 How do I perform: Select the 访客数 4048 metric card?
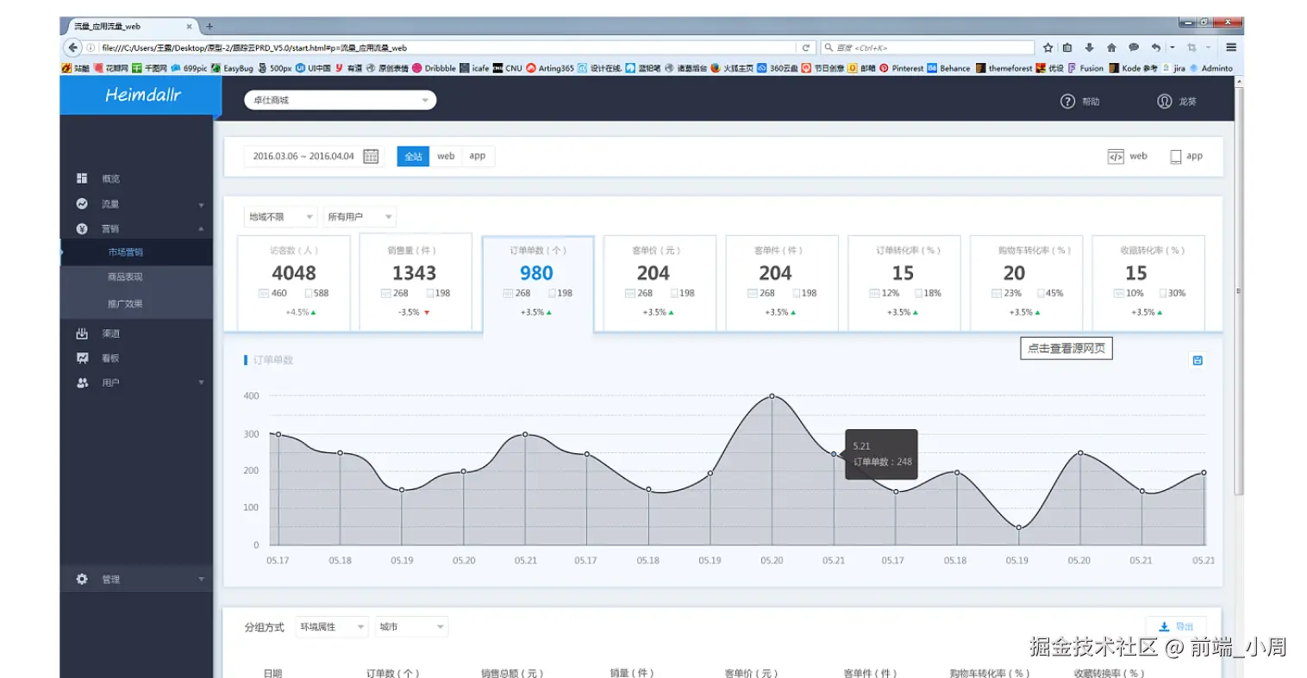click(x=294, y=282)
